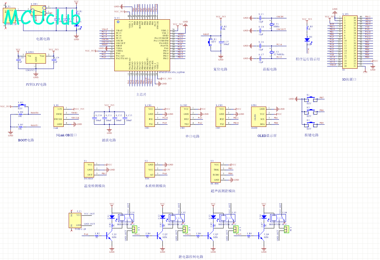Select the J_R2 1K resistor on PA8
Image resolution: width=380 pixels, height=260 pixels.
pyautogui.click(x=97, y=236)
